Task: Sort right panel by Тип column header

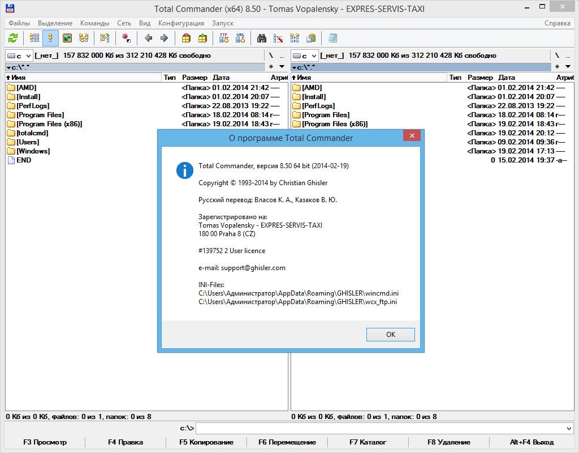Action: pos(457,77)
